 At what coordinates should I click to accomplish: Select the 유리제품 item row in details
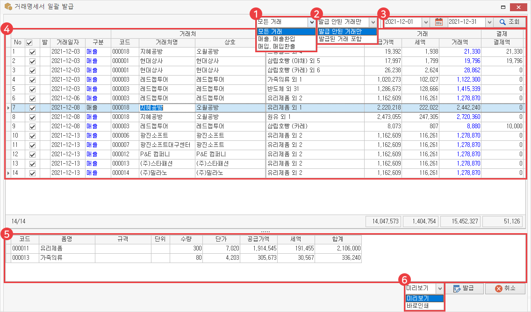pos(184,249)
